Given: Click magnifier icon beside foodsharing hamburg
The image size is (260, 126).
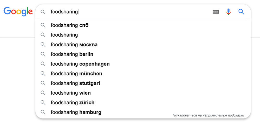Looking at the screenshot, I should pyautogui.click(x=43, y=112).
